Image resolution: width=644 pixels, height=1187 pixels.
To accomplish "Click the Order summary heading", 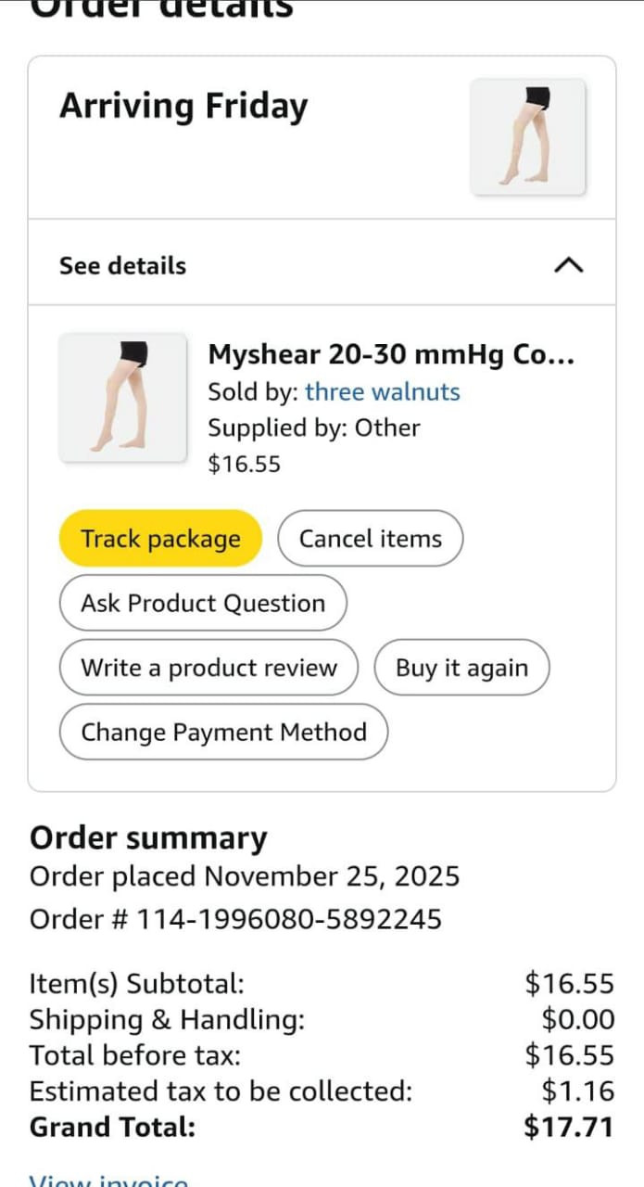I will click(x=148, y=838).
